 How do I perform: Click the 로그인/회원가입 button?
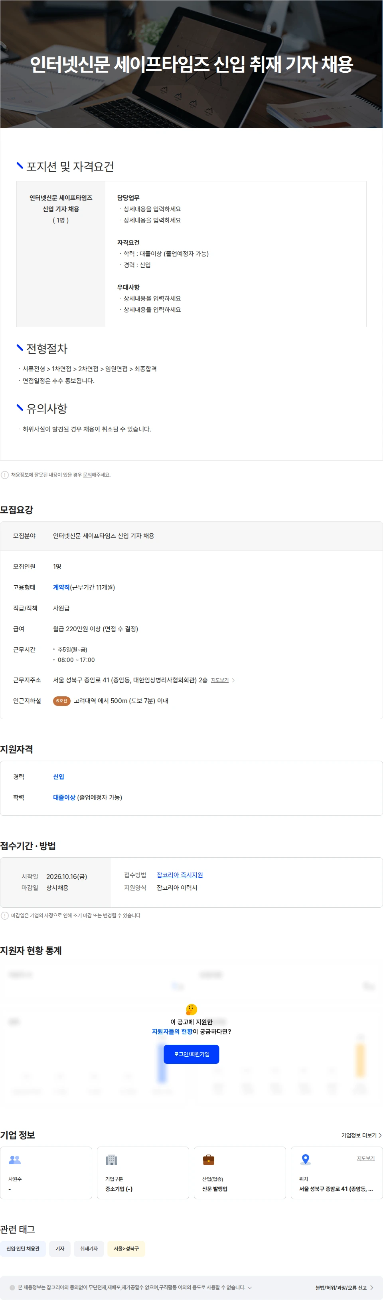coord(191,1054)
